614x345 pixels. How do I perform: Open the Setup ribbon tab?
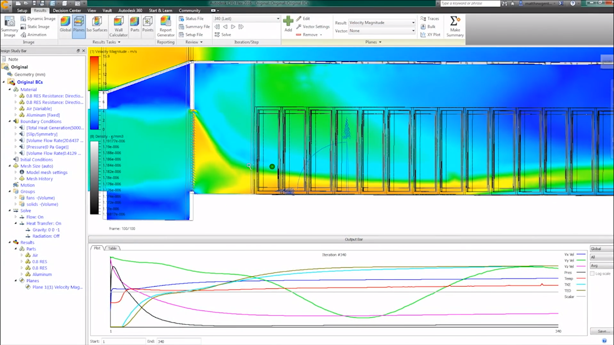[22, 10]
